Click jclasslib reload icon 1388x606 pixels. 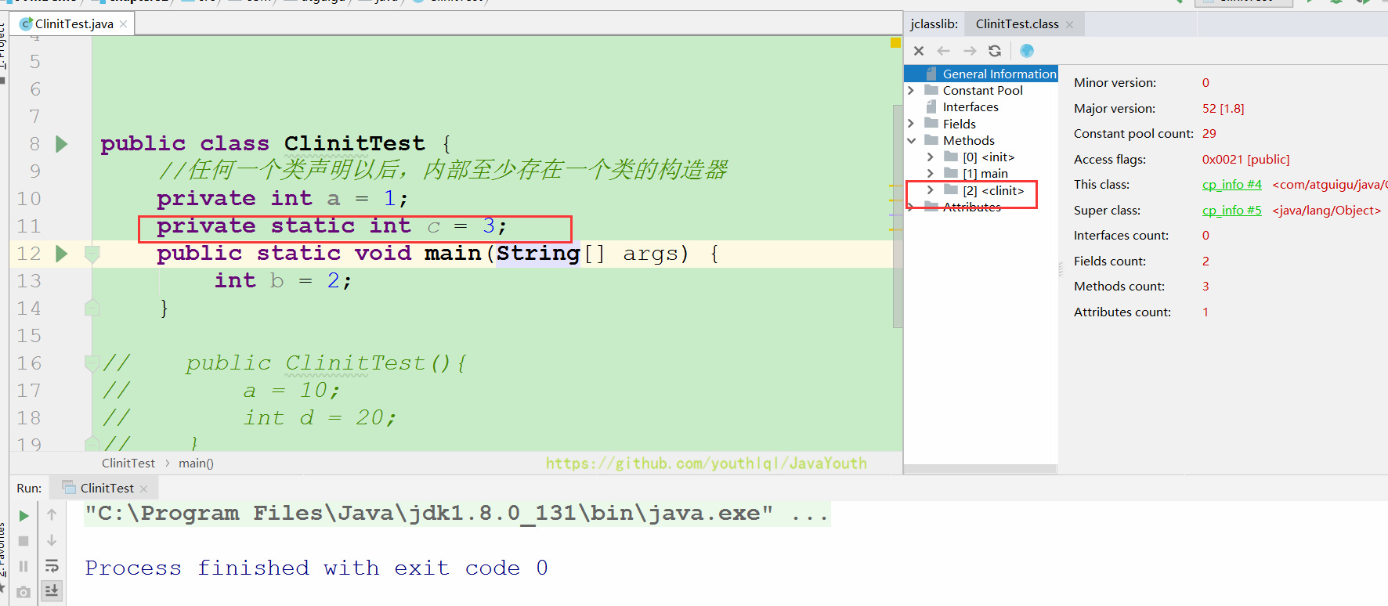coord(995,51)
